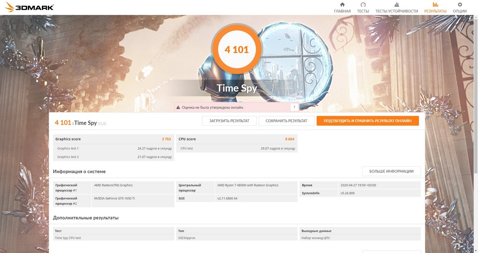Screen dimensions: 478x253
Task: Go to the ТЕСТЫ УСТОЙЧИВОСТИ tab
Action: 397,11
